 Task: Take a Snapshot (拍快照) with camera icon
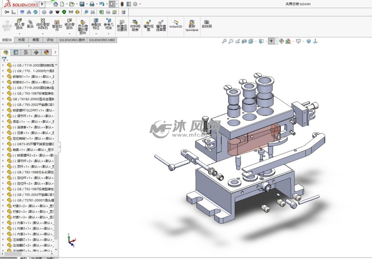pos(206,24)
